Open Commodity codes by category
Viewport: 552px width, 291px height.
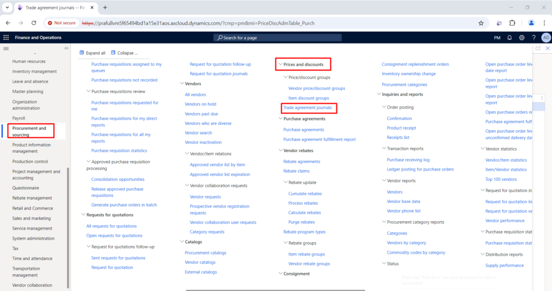[x=416, y=252]
